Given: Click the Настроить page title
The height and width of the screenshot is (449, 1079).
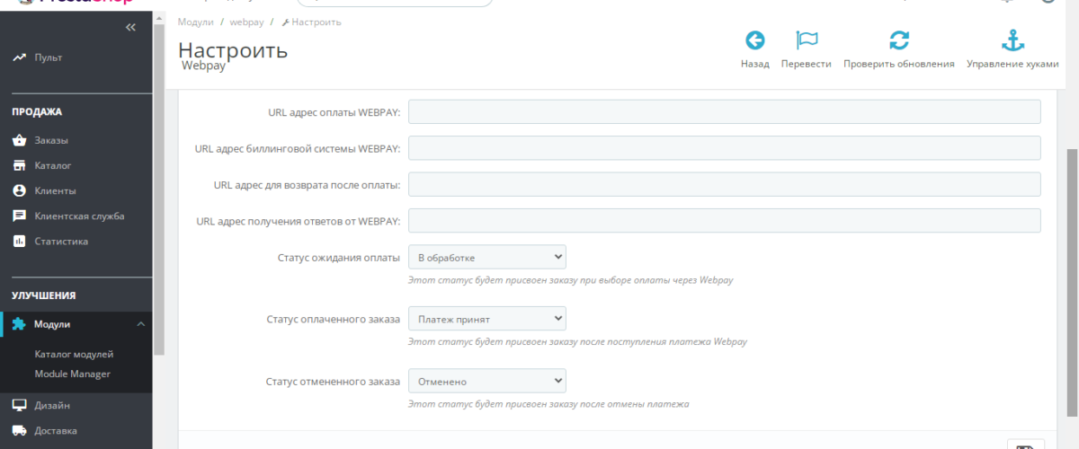Looking at the screenshot, I should click(x=233, y=49).
